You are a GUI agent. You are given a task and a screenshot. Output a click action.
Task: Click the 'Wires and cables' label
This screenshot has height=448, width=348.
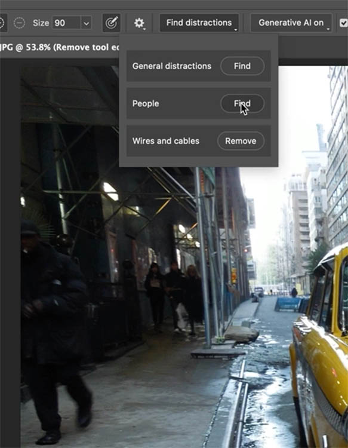166,141
